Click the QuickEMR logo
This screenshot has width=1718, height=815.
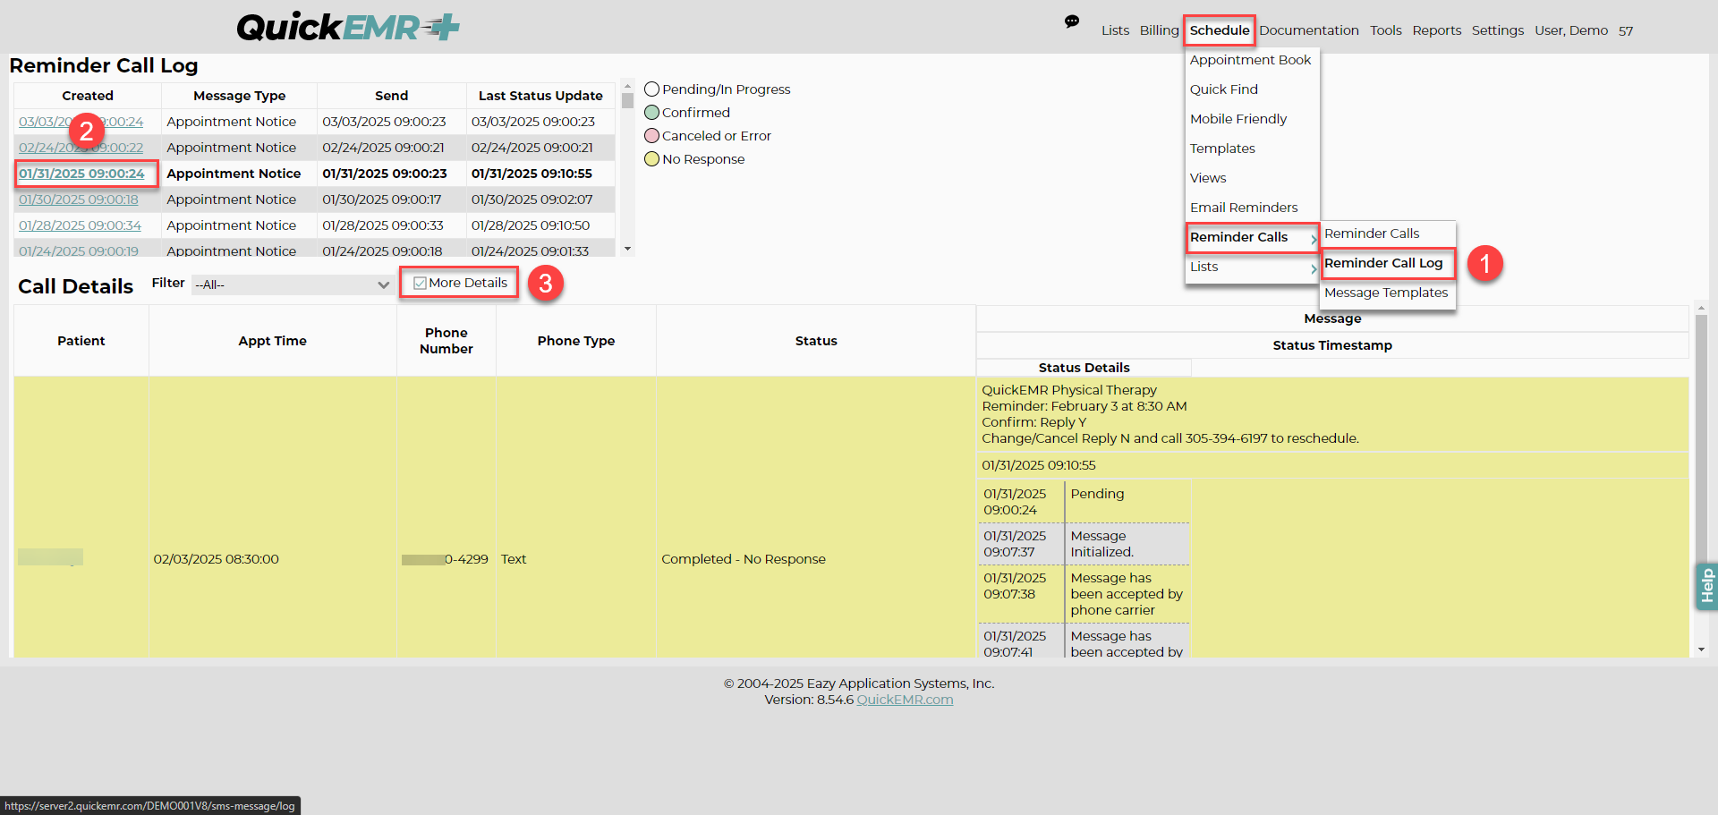pos(348,27)
